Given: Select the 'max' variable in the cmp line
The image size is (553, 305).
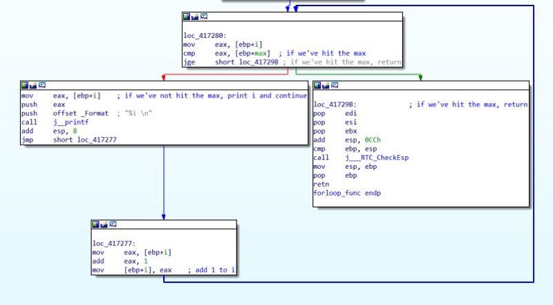Looking at the screenshot, I should coord(262,53).
